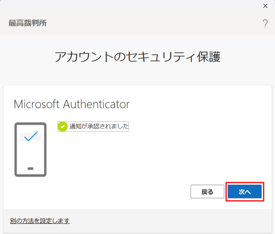Image resolution: width=275 pixels, height=234 pixels.
Task: Close the security setup dialog
Action: coord(265,6)
